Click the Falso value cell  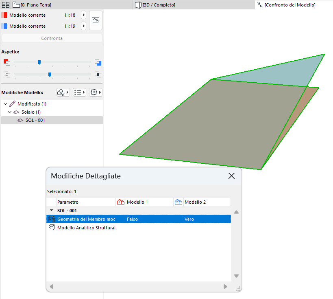pyautogui.click(x=132, y=219)
